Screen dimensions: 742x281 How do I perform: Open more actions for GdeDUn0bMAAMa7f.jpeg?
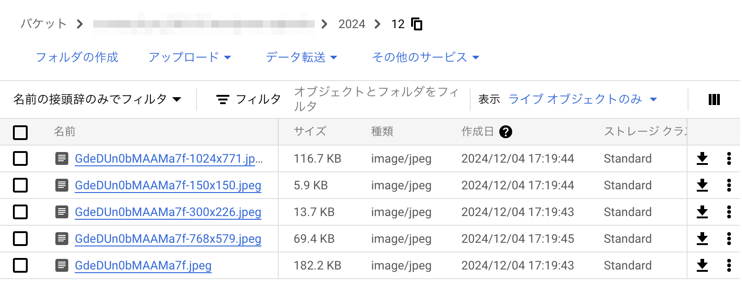(729, 265)
